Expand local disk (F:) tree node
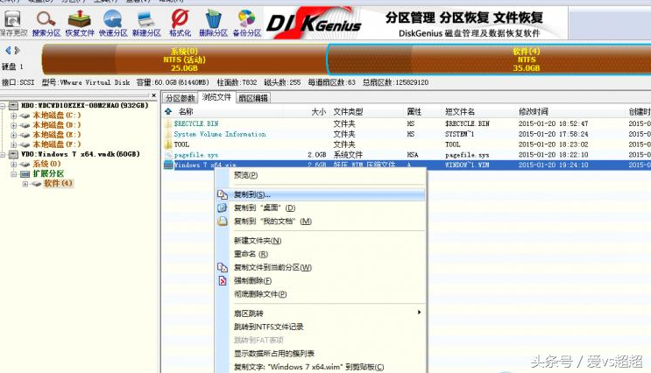This screenshot has width=651, height=373. click(14, 144)
